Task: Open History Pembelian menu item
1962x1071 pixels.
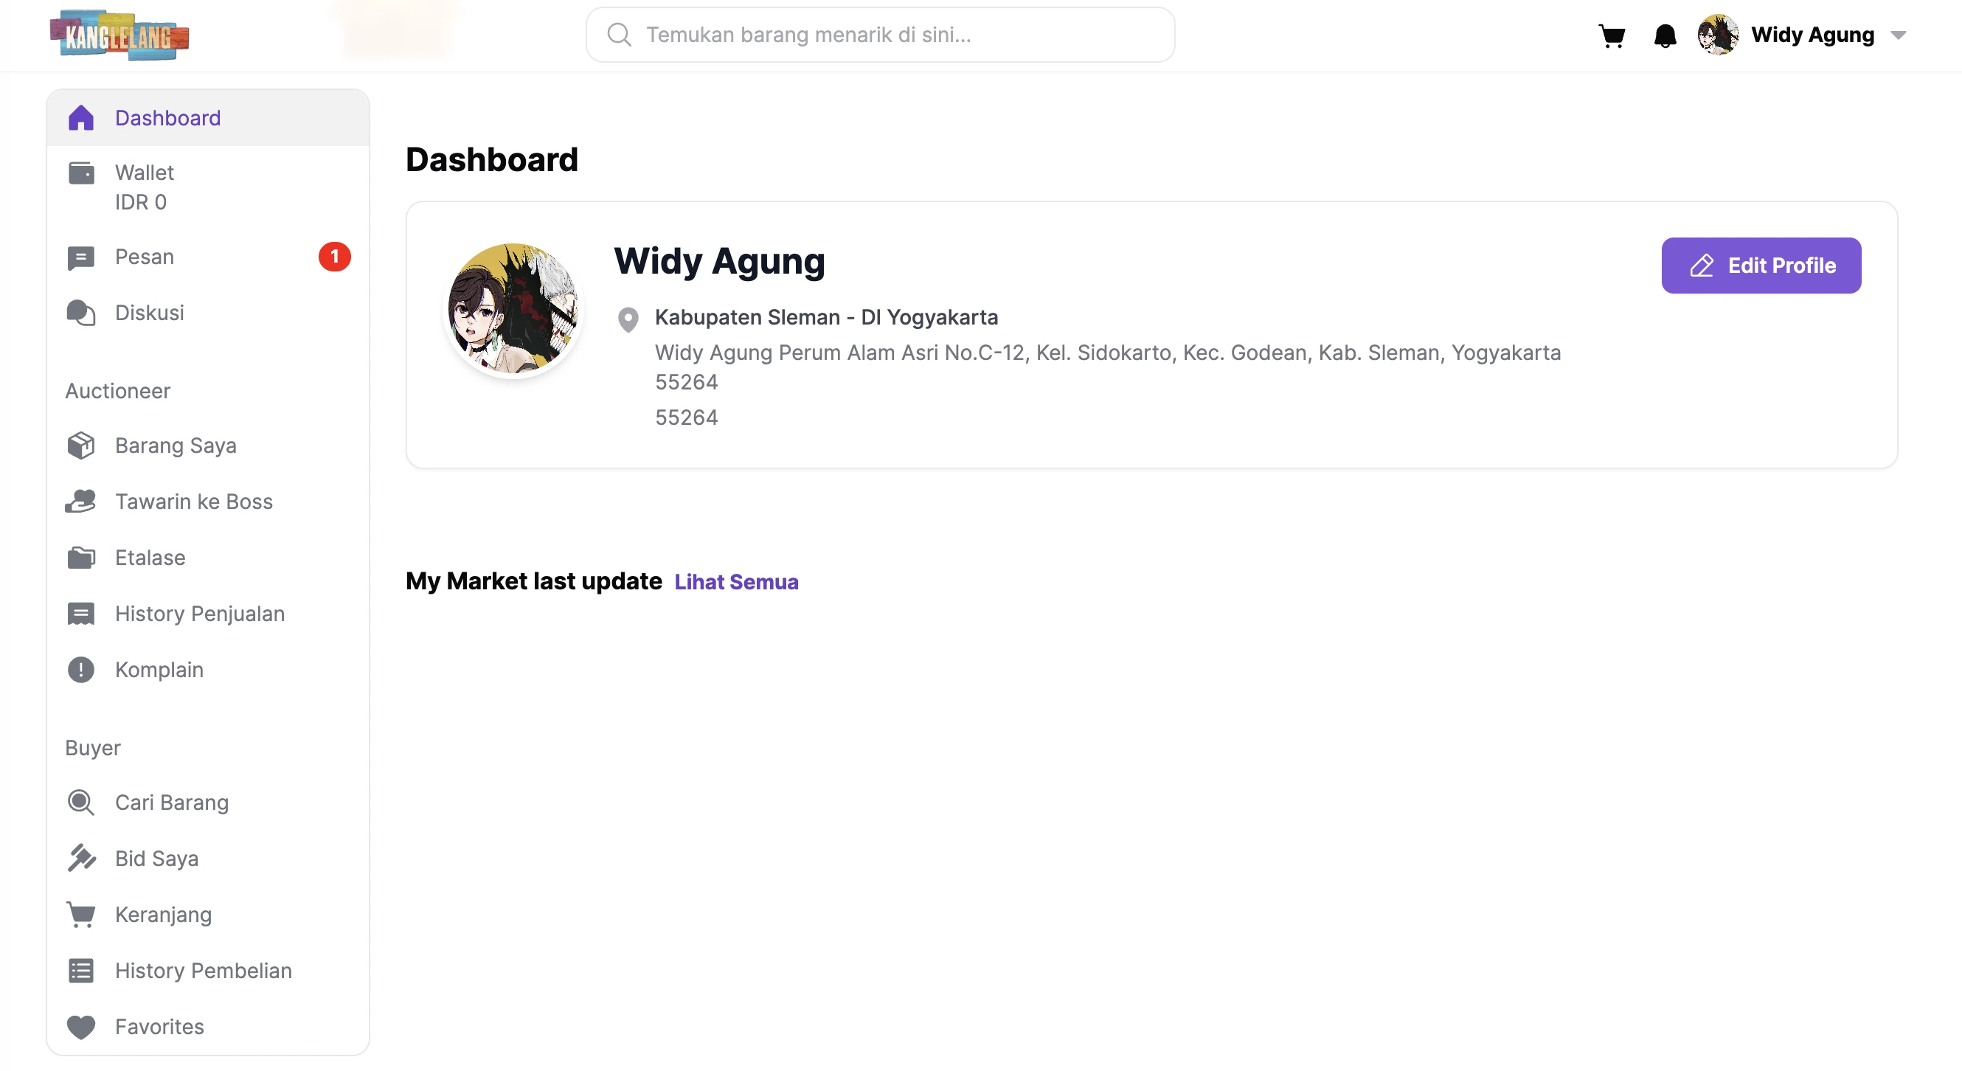Action: 208,971
